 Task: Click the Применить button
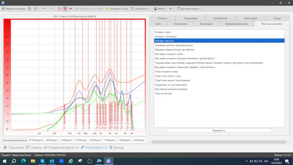click(219, 130)
